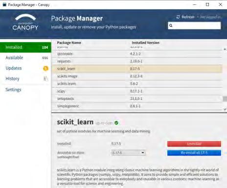The width and height of the screenshot is (227, 188).
Task: Open the available version 0.17-5 dropdown
Action: (x=128, y=153)
